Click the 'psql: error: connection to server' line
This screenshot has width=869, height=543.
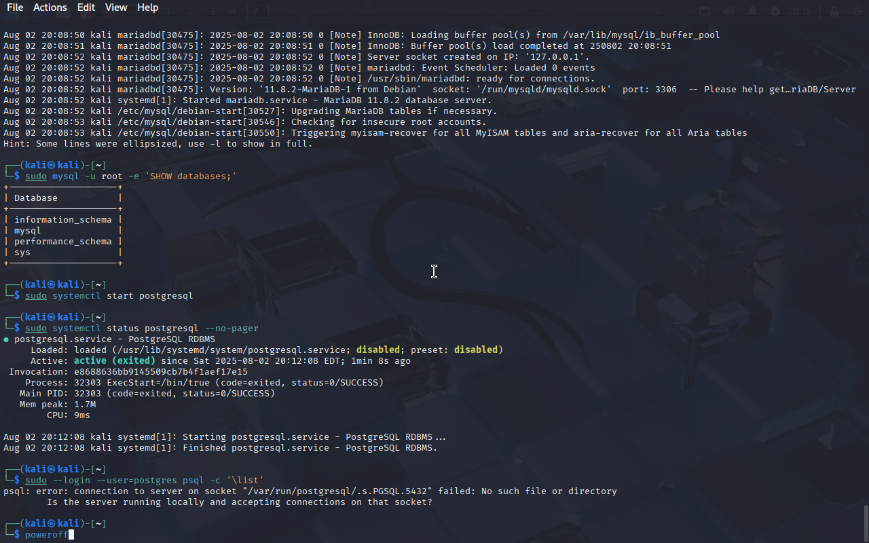(x=310, y=491)
